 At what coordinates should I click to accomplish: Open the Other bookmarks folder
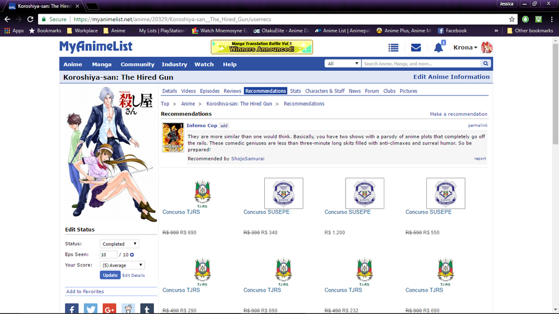pos(530,31)
